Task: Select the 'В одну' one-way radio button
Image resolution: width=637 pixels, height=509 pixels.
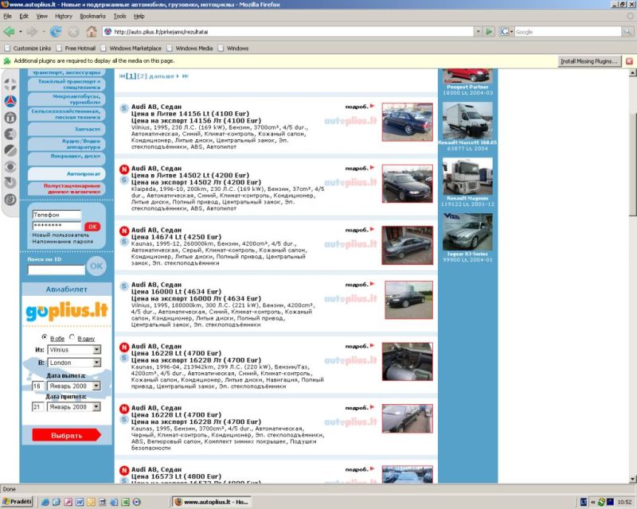Action: pos(72,337)
